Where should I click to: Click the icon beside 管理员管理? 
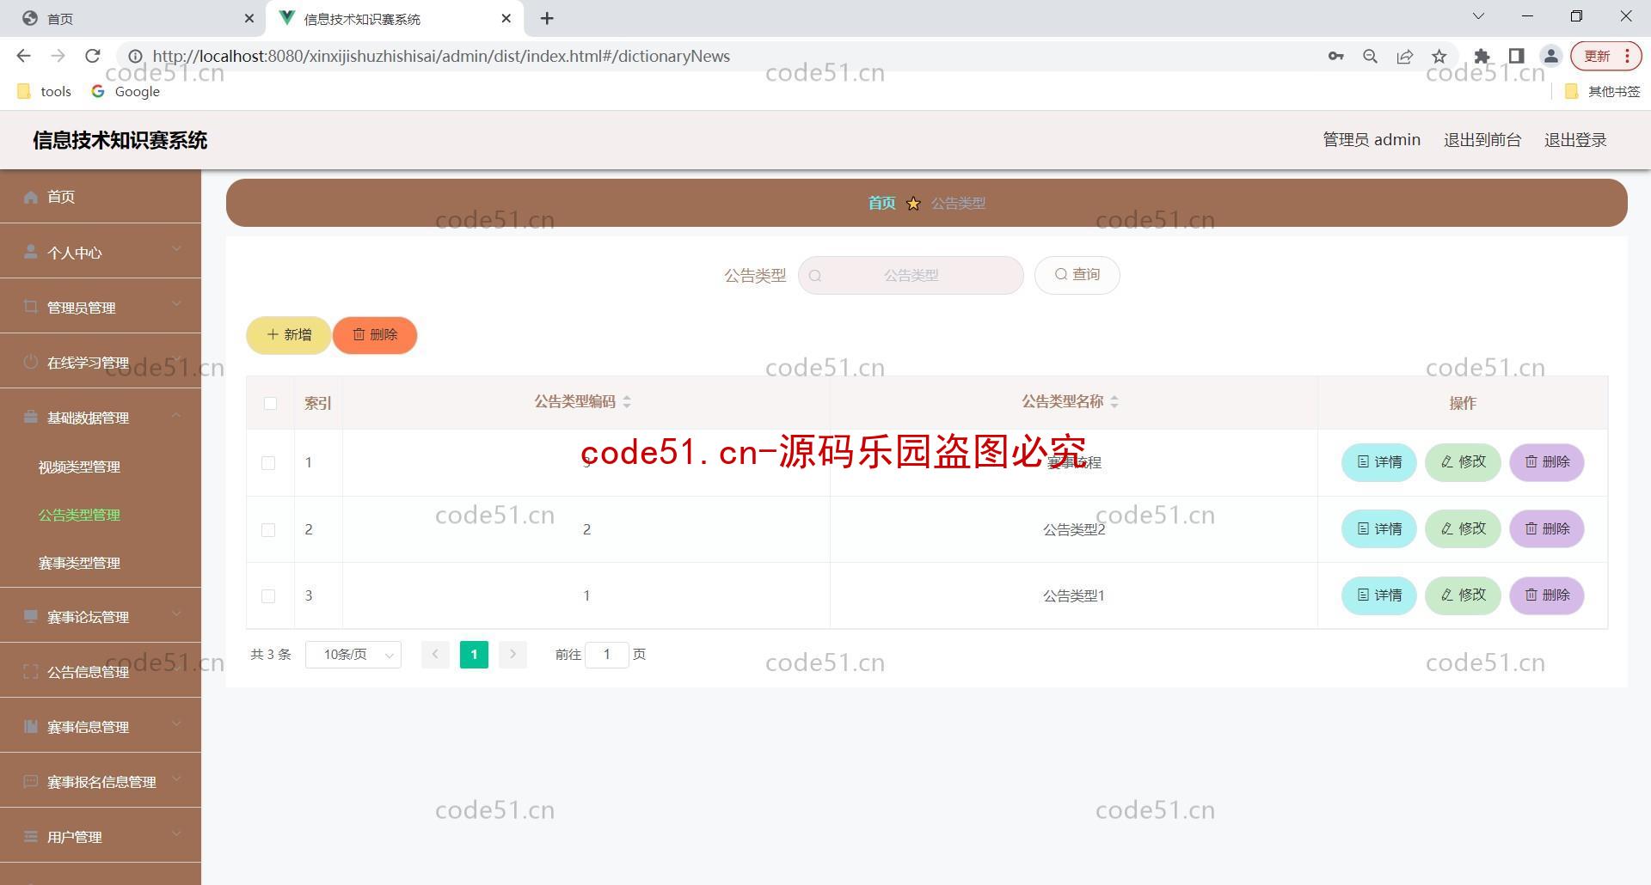click(31, 307)
